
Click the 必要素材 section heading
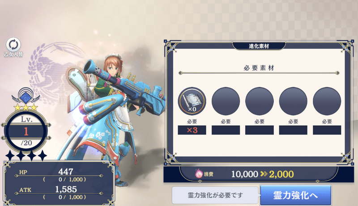(x=259, y=67)
